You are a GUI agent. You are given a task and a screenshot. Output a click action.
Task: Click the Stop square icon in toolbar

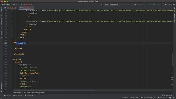[142, 4]
